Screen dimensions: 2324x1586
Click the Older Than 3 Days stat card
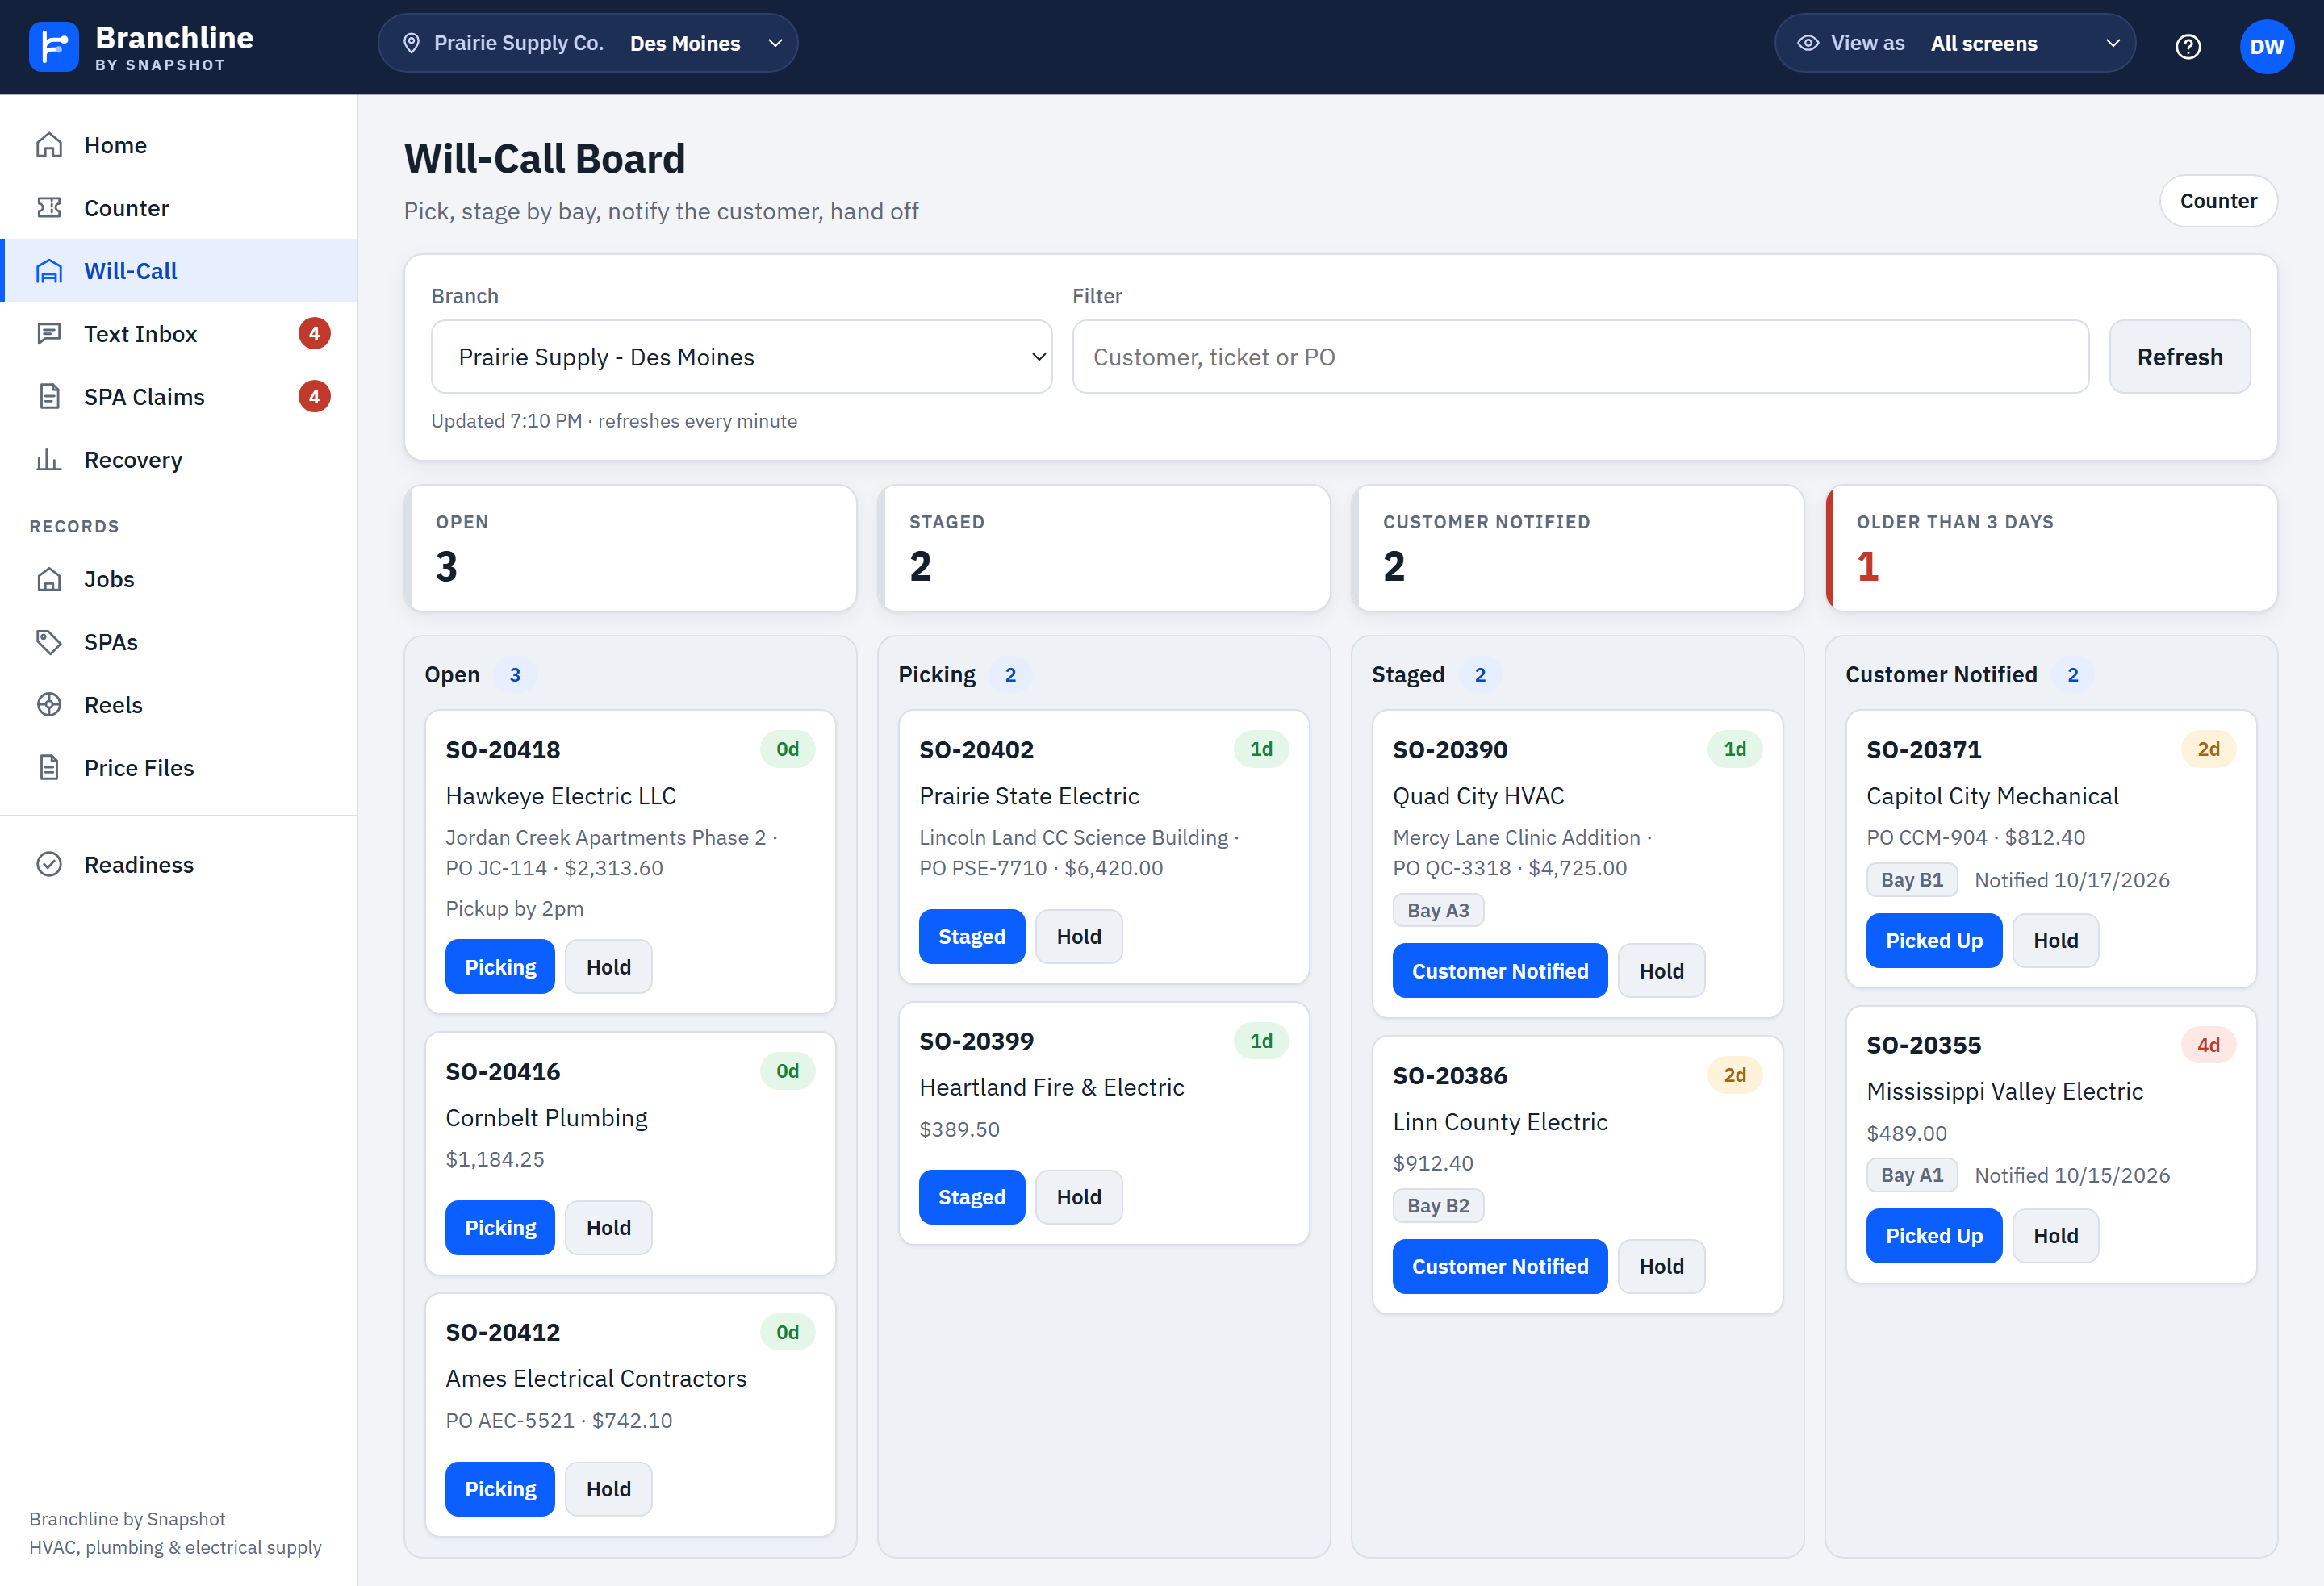(x=2051, y=548)
